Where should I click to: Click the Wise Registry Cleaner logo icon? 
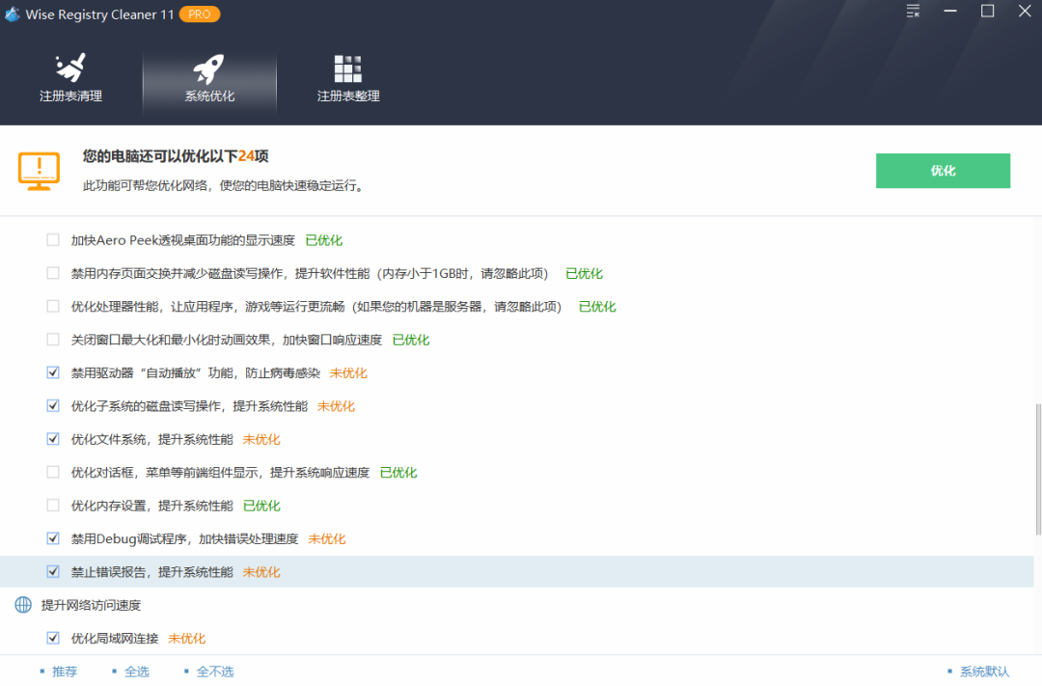(13, 14)
